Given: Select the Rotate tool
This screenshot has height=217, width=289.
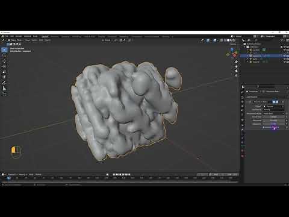Looking at the screenshot, I should pos(4,66).
